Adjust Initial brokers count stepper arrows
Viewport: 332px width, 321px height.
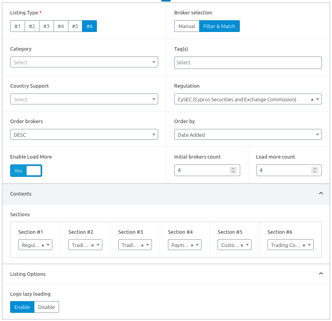[x=233, y=170]
